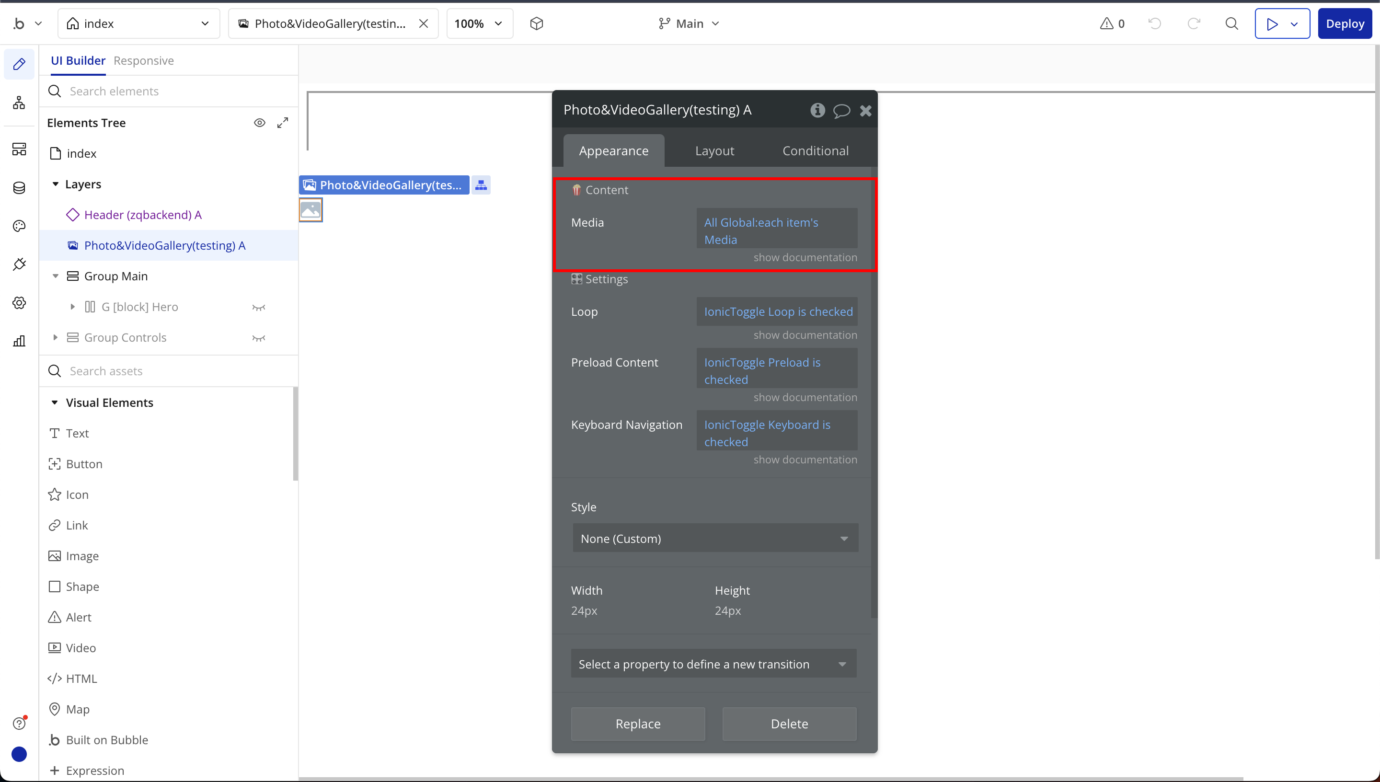The width and height of the screenshot is (1380, 782).
Task: Click the Replace button
Action: (x=638, y=724)
